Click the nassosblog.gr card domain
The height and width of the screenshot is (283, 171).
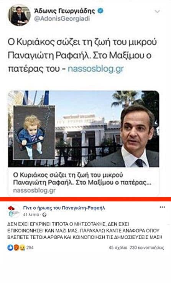[34, 191]
